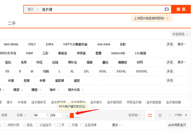
Task: Switch to list view layout icon
Action: (160, 115)
